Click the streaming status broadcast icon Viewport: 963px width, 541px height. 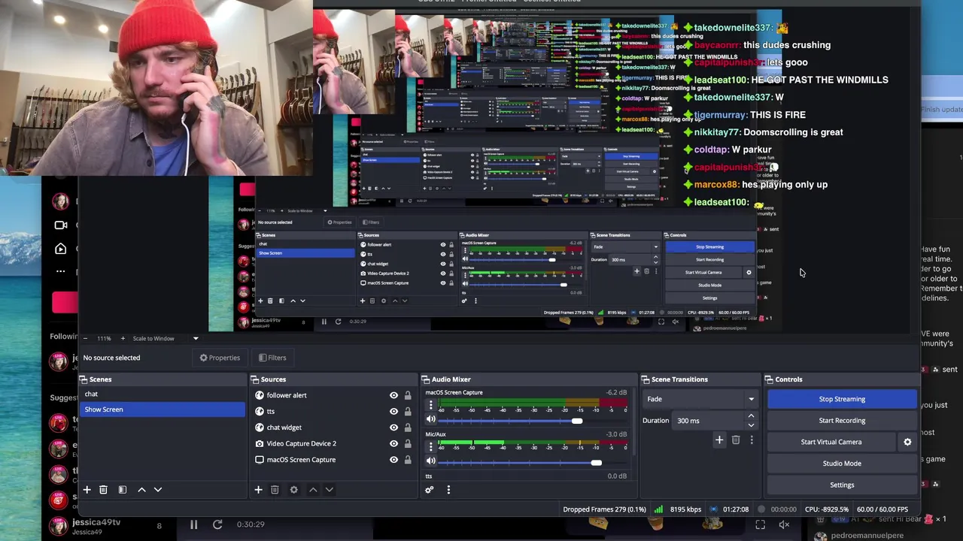[714, 509]
